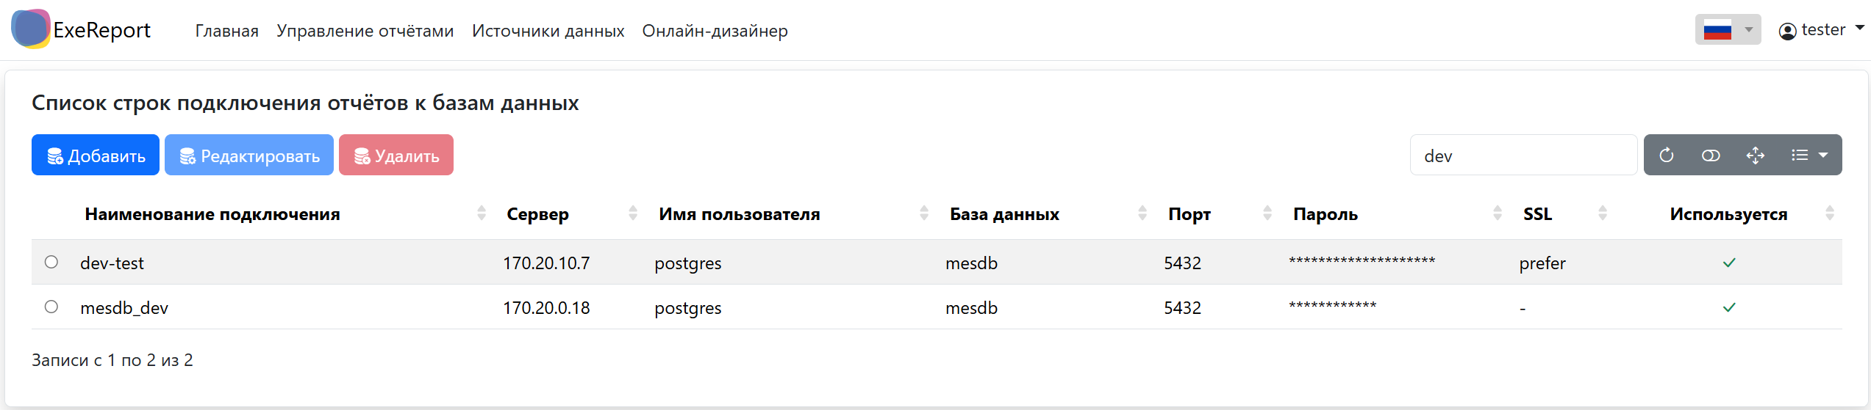Image resolution: width=1871 pixels, height=410 pixels.
Task: Click the Редактировать button
Action: tap(249, 155)
